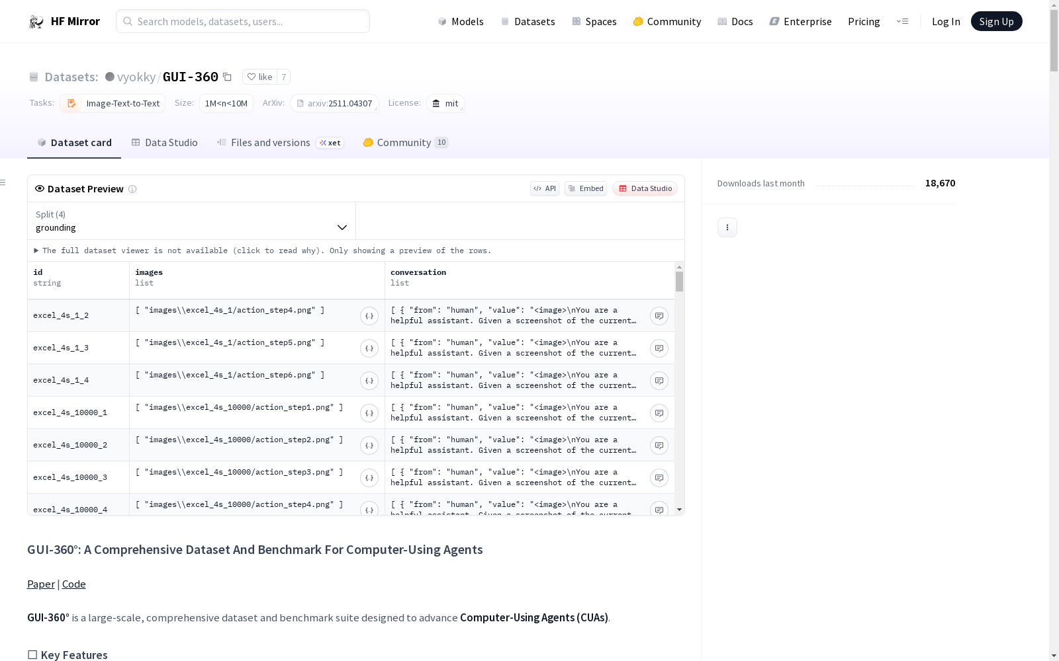
Task: Click the preview table scrollbar thumb
Action: tap(679, 282)
